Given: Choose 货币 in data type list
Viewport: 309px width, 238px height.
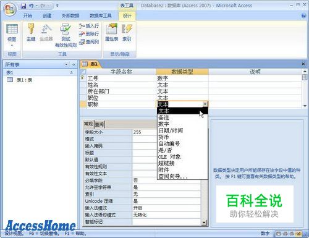Looking at the screenshot, I should [x=182, y=137].
